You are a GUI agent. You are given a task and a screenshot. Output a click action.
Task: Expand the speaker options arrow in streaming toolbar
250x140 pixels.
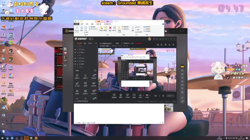point(150,95)
